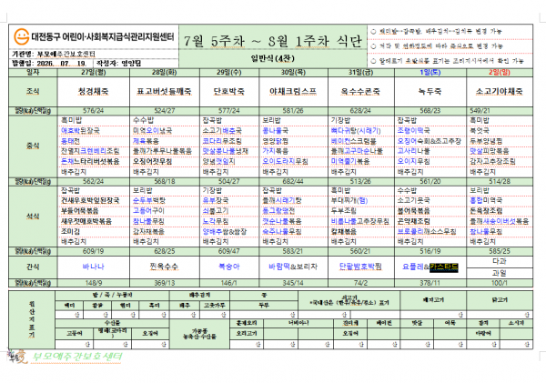Click the '작성자: 영양팀' field
This screenshot has height=383, width=546.
click(118, 64)
